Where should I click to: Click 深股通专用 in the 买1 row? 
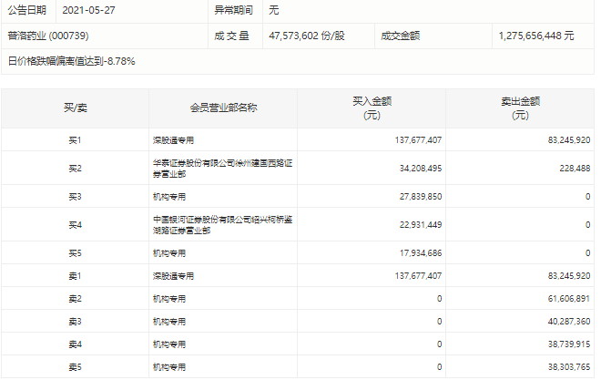coord(173,140)
